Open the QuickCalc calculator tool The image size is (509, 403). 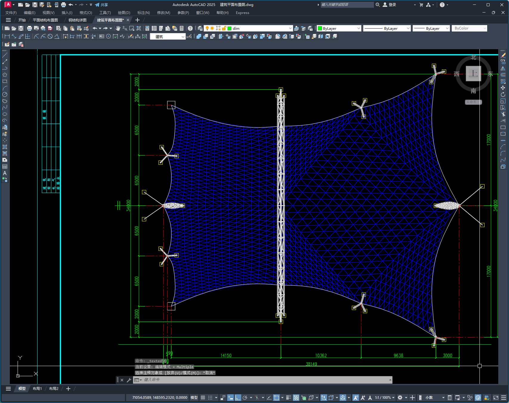pos(182,28)
